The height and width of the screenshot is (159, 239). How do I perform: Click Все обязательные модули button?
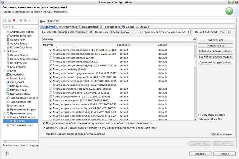coord(215,57)
